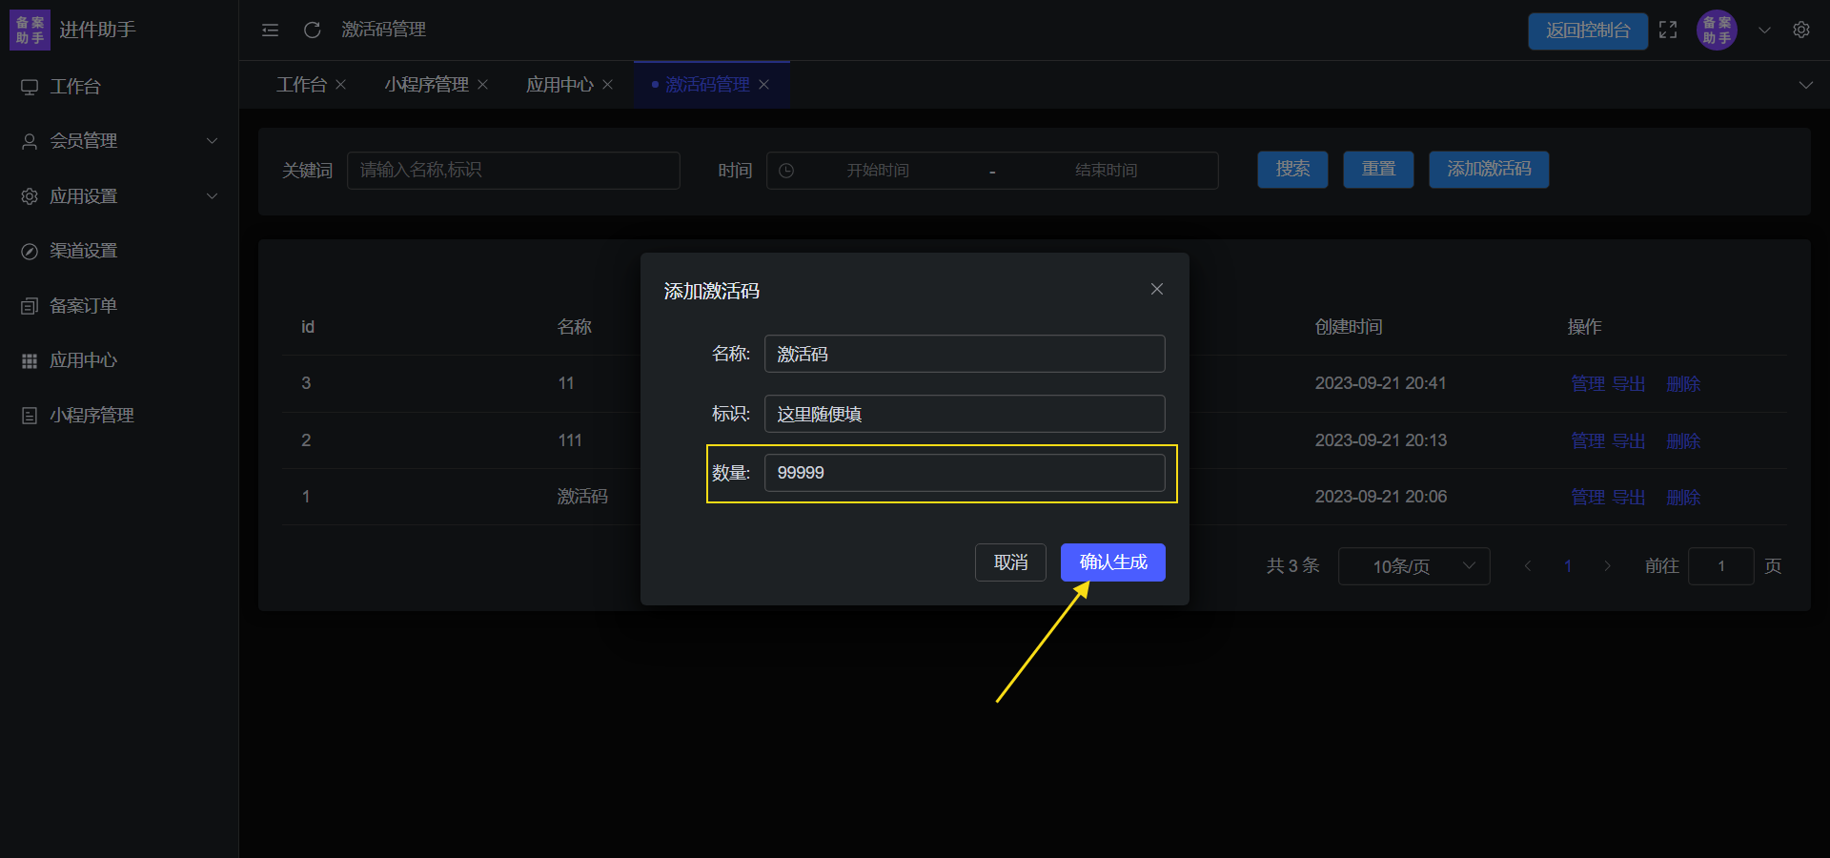Click the 确认生成 button

(x=1112, y=562)
